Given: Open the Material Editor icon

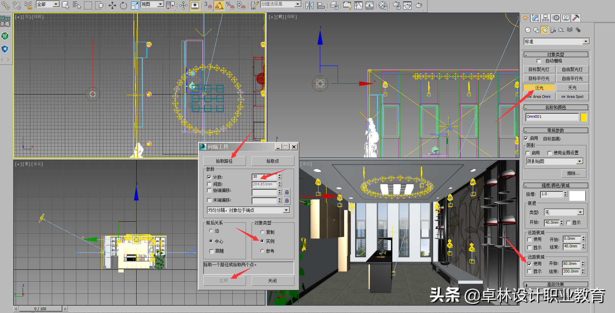Looking at the screenshot, I should 383,5.
